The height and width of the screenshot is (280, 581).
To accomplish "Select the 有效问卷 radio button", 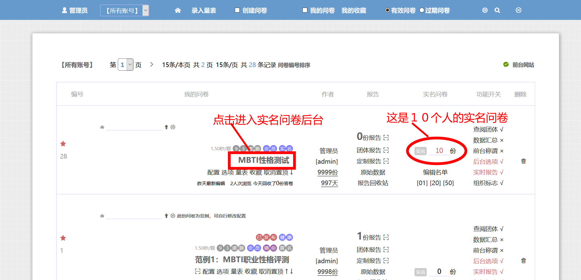I will click(388, 10).
